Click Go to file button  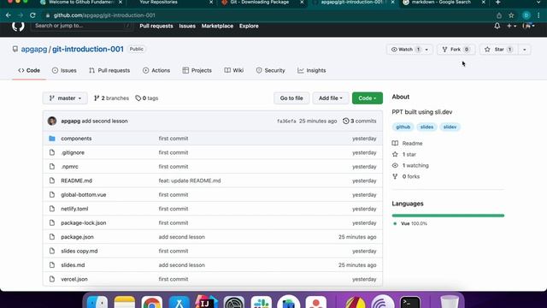tap(291, 98)
